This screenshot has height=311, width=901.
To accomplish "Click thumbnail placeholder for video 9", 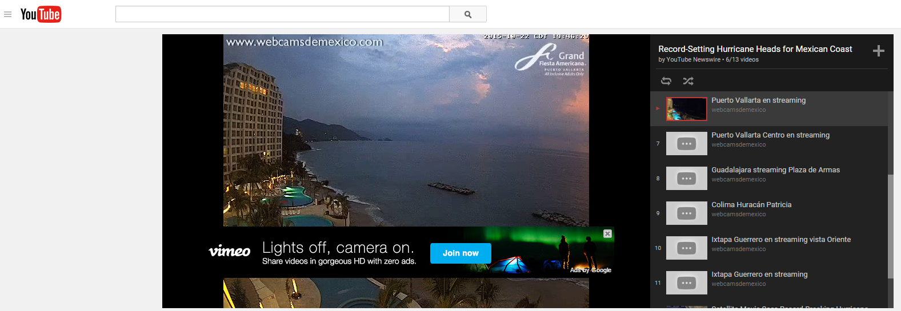I will [x=686, y=213].
